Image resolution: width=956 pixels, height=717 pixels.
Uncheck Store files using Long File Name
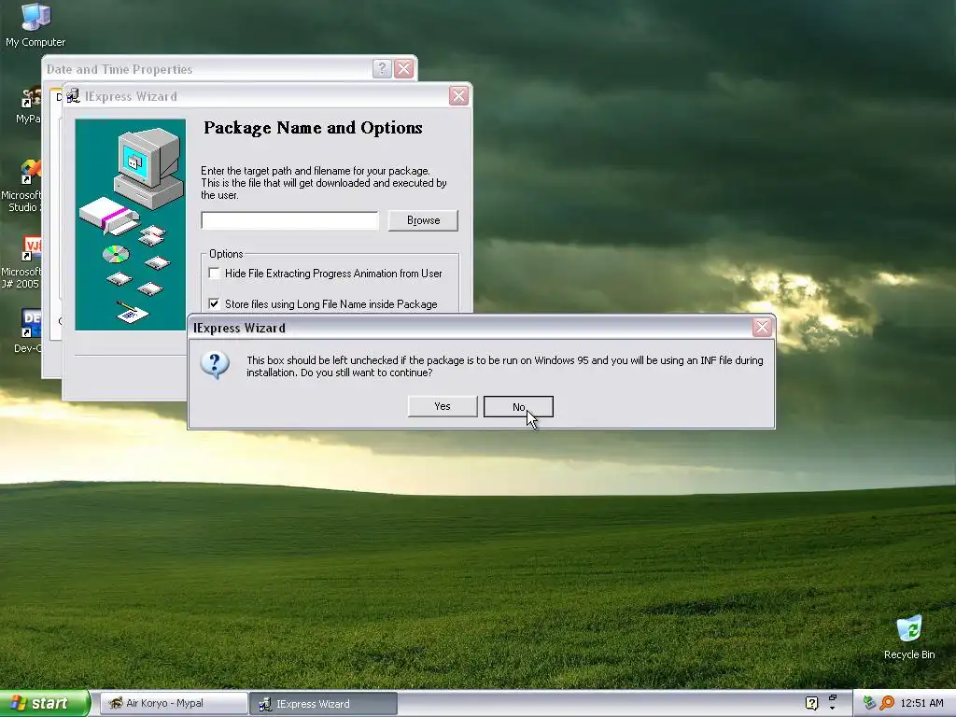(x=214, y=303)
